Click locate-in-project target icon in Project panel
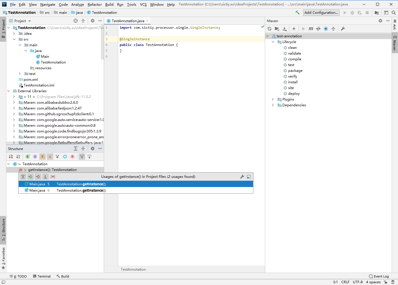Viewport: 398px width, 285px height. [x=76, y=21]
